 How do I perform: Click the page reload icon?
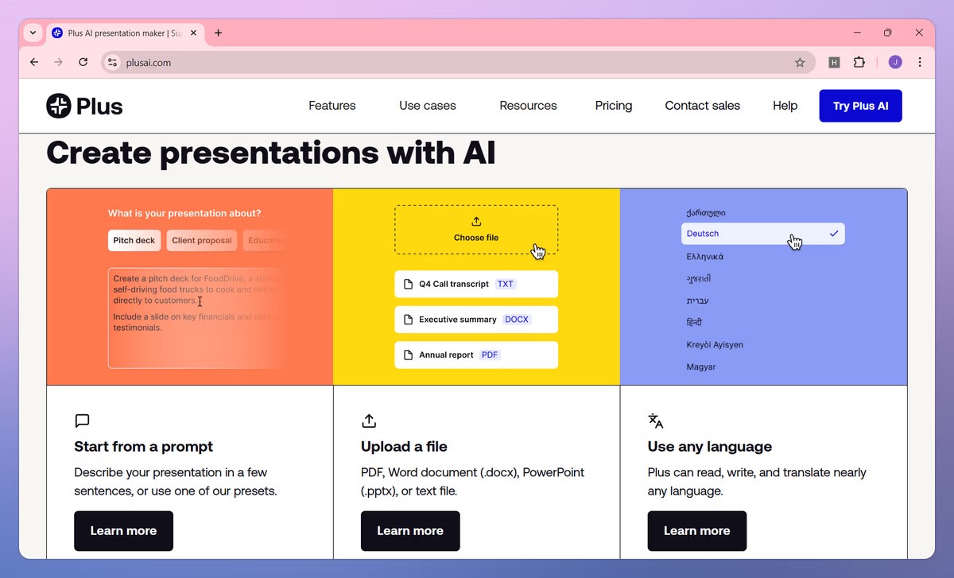click(x=83, y=62)
